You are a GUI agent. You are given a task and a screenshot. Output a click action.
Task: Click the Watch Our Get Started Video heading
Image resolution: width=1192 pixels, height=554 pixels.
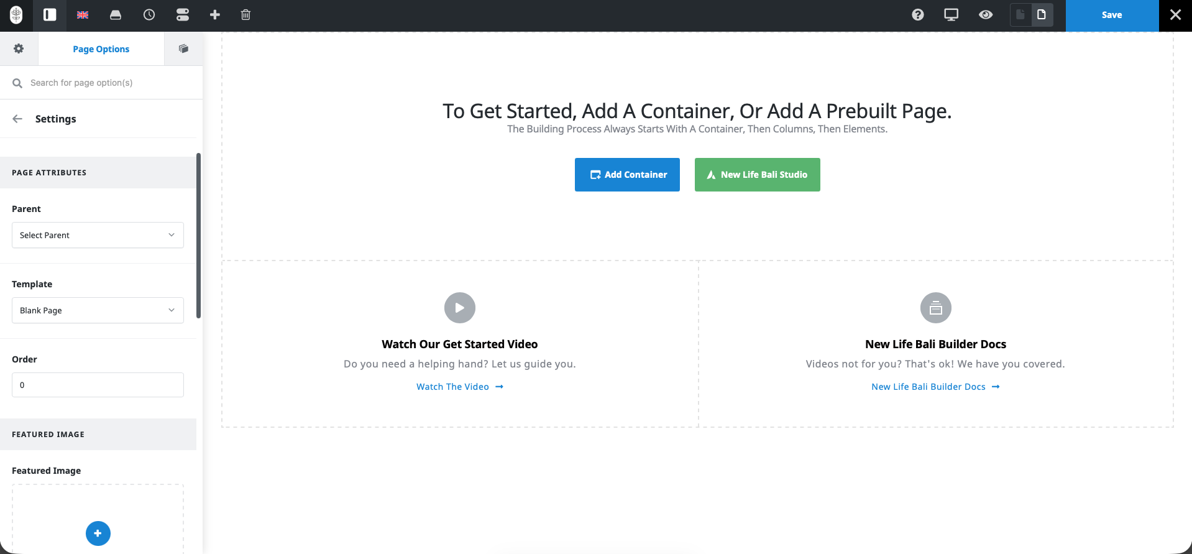click(x=460, y=344)
